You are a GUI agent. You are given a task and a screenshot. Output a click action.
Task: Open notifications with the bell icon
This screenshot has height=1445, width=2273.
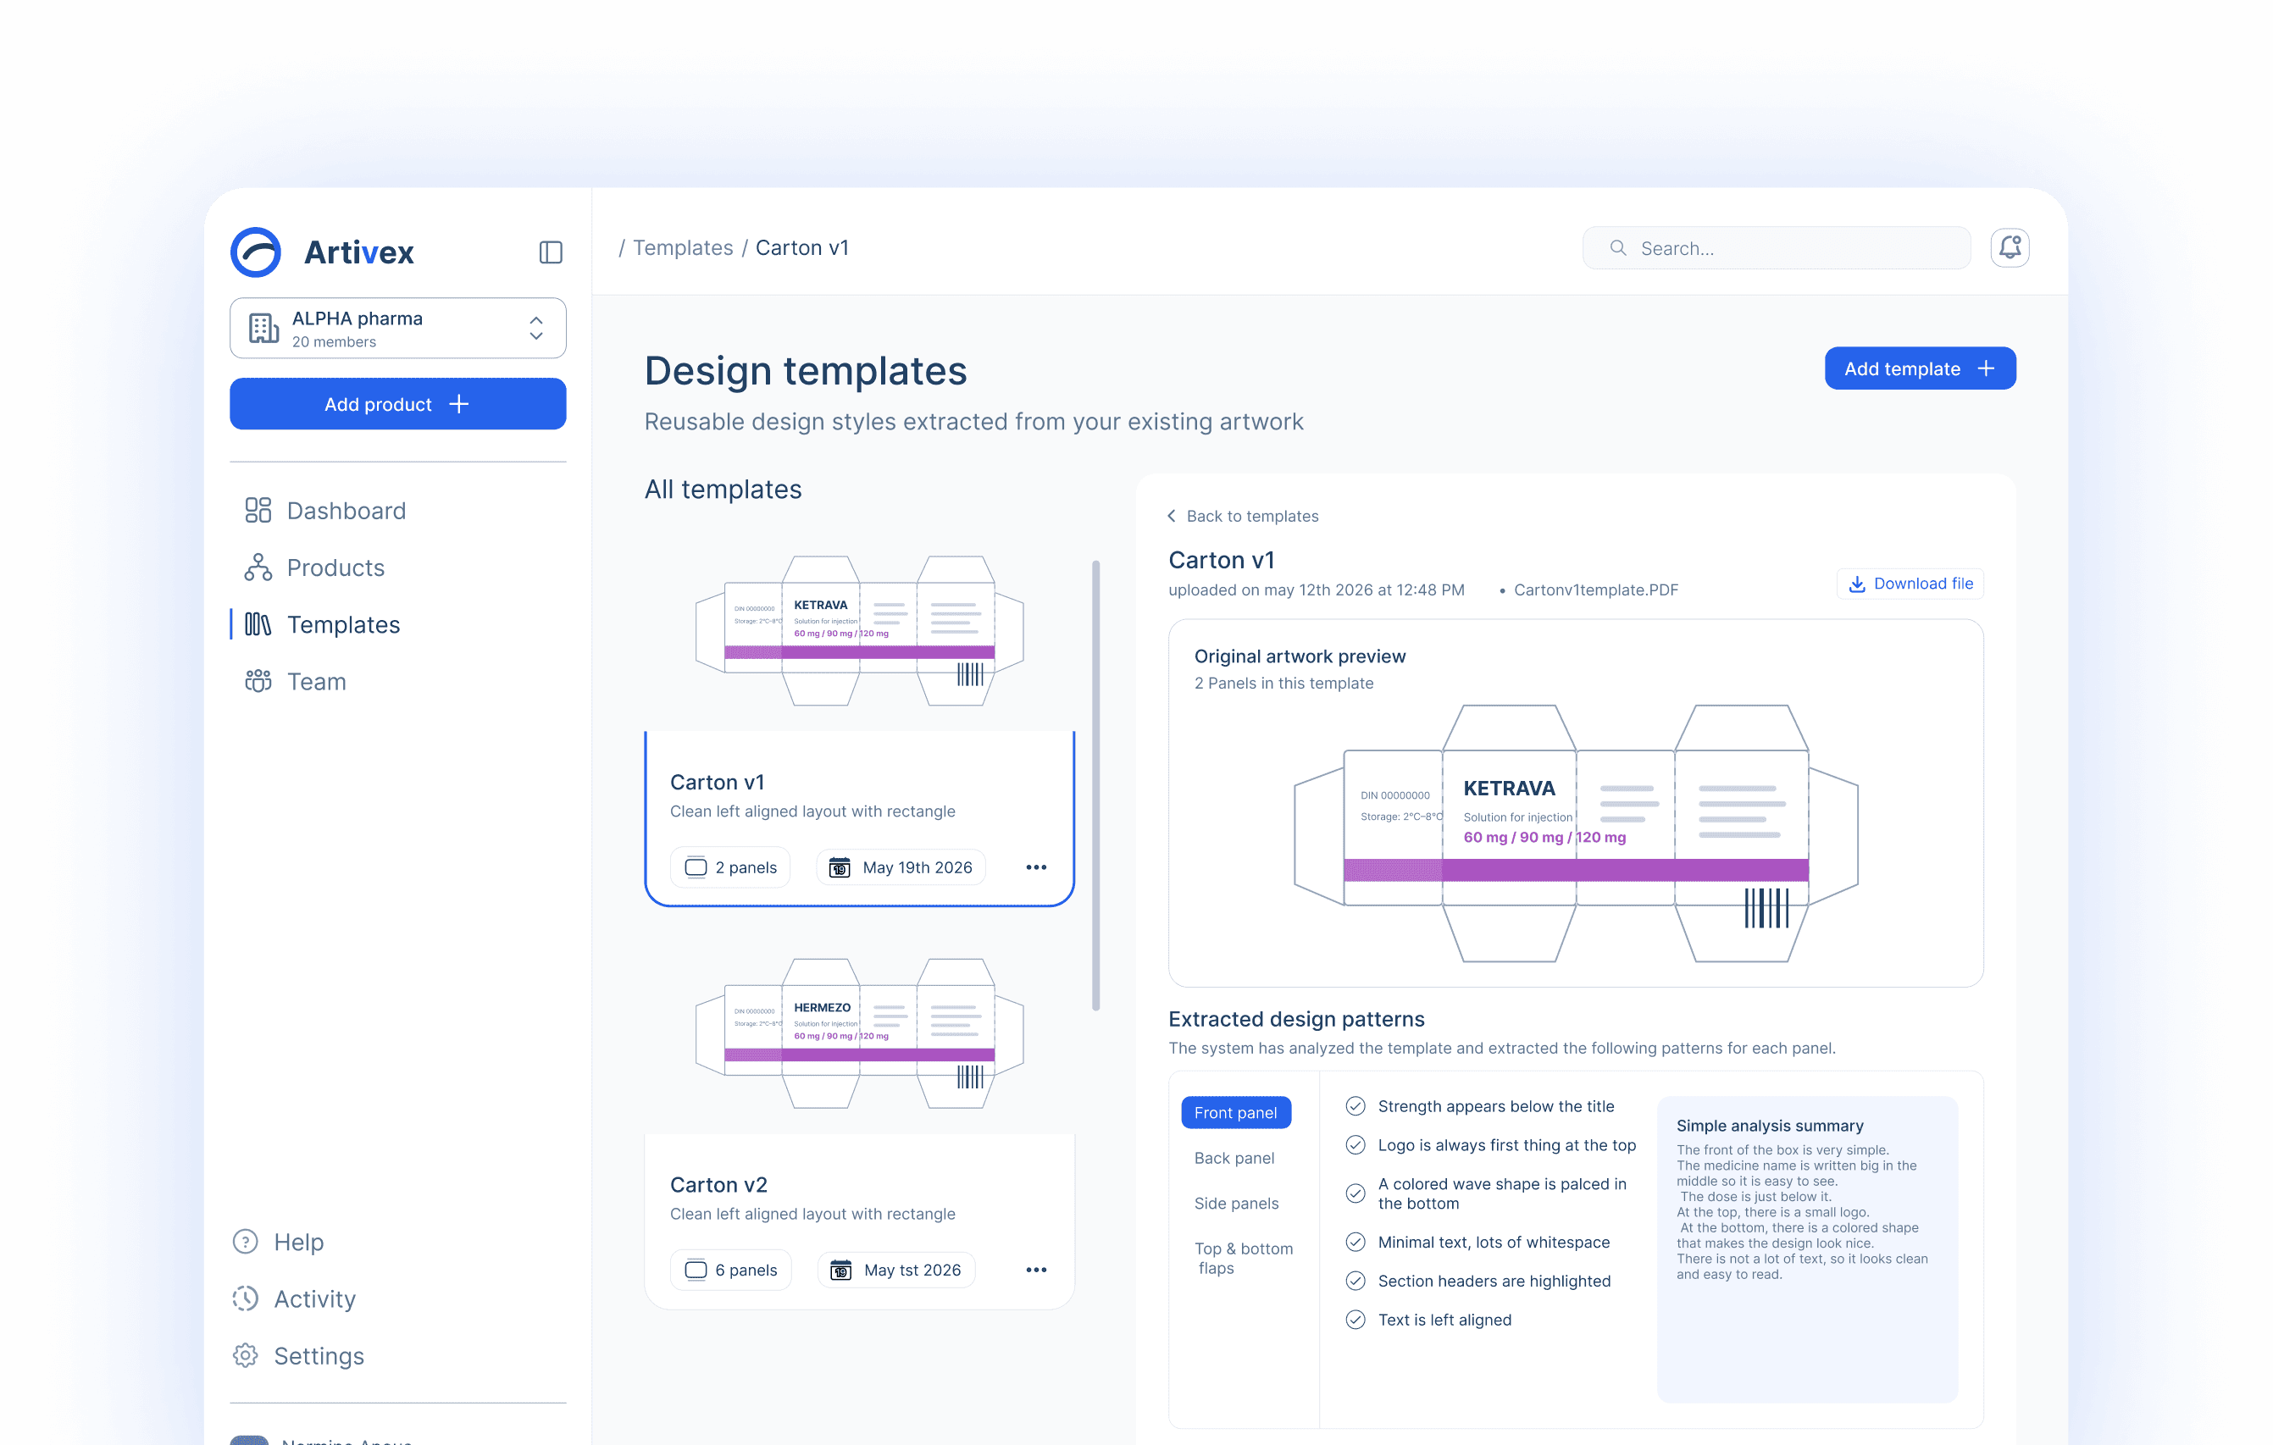point(2010,247)
